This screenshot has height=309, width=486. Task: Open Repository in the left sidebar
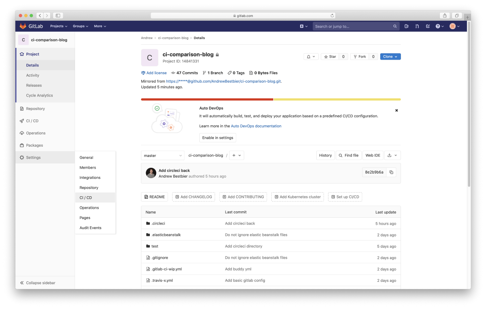[45, 109]
